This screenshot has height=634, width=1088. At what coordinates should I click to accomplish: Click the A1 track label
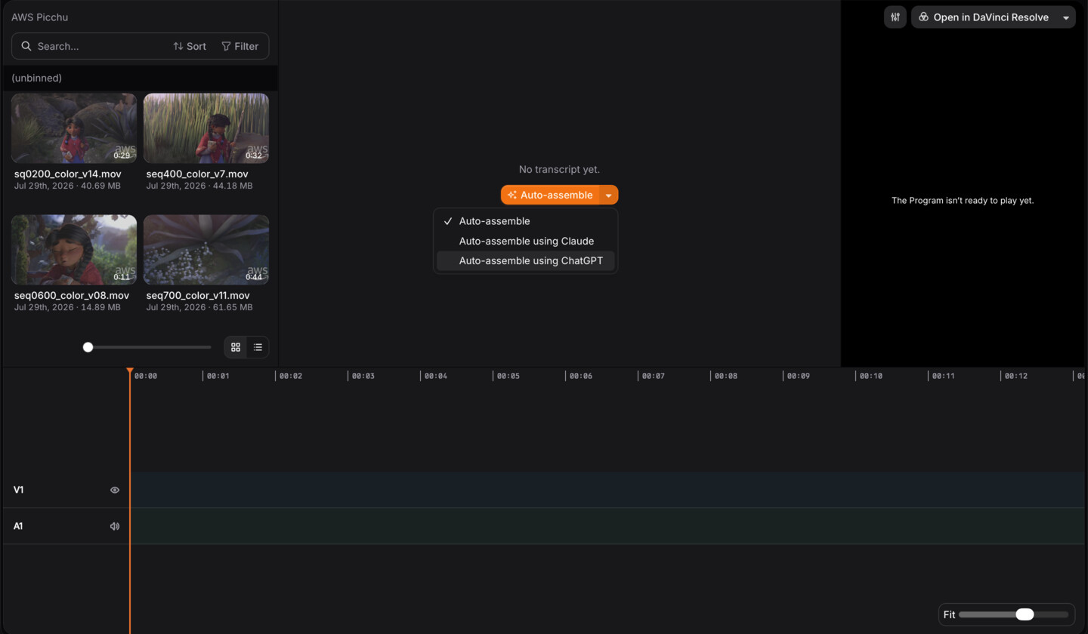[18, 526]
